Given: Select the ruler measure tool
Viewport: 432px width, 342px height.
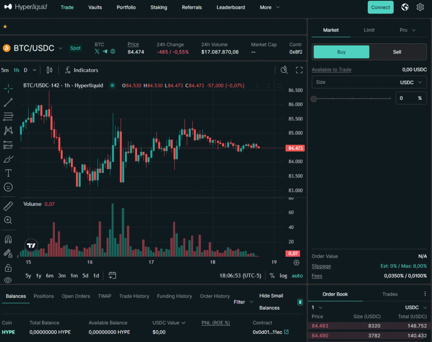Looking at the screenshot, I should point(8,206).
